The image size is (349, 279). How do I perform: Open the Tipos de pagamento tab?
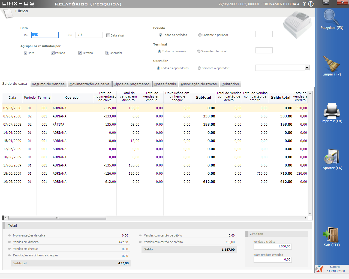click(x=131, y=84)
